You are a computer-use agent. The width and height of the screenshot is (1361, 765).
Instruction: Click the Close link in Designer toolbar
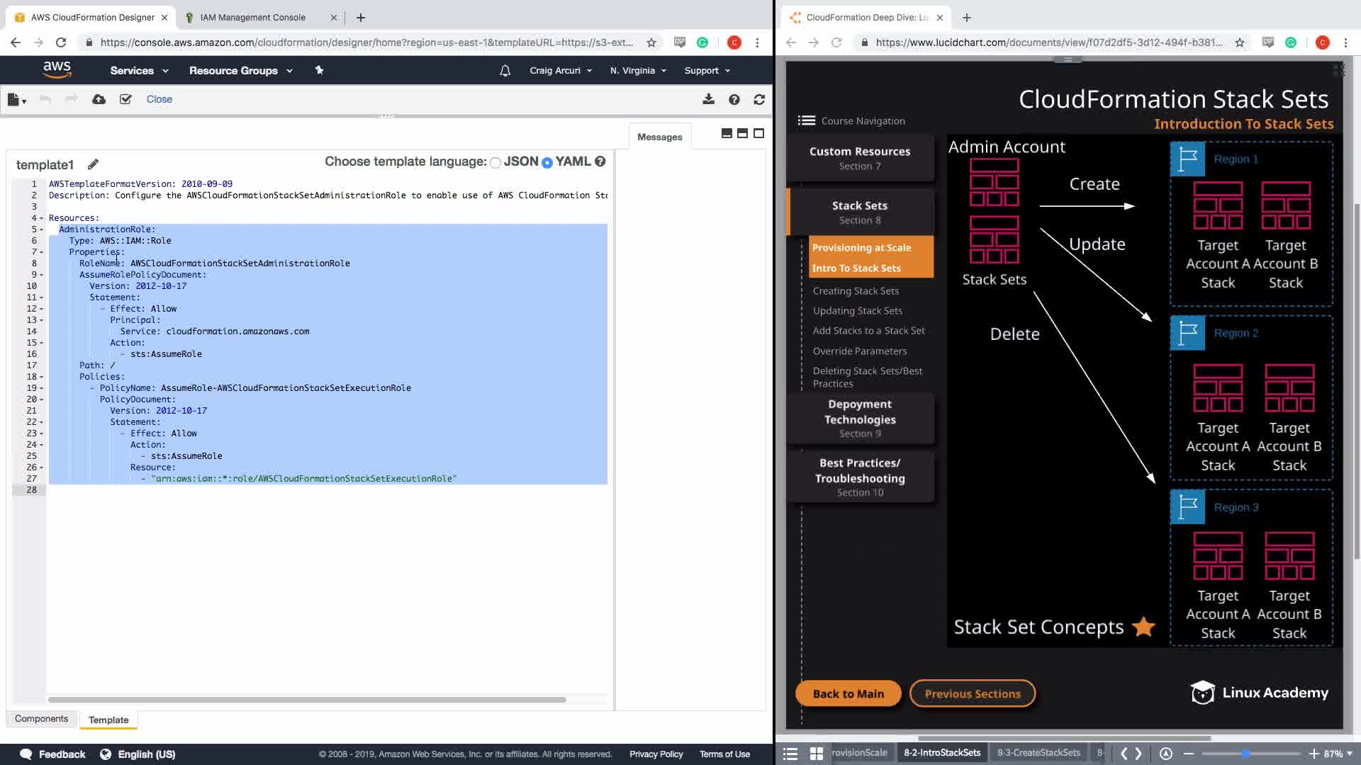(159, 99)
